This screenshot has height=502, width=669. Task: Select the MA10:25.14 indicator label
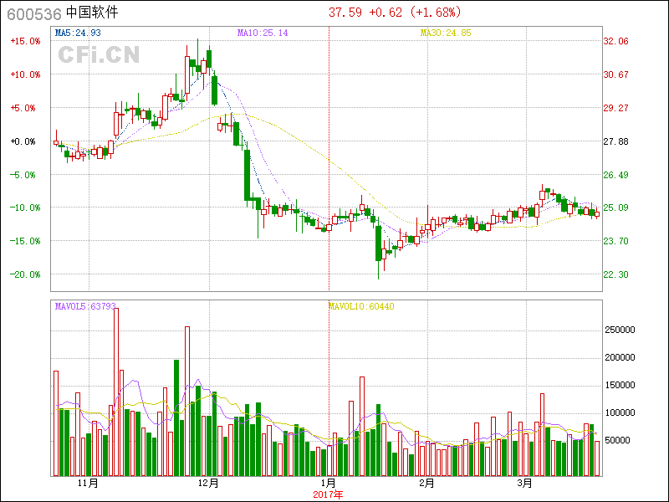point(263,33)
